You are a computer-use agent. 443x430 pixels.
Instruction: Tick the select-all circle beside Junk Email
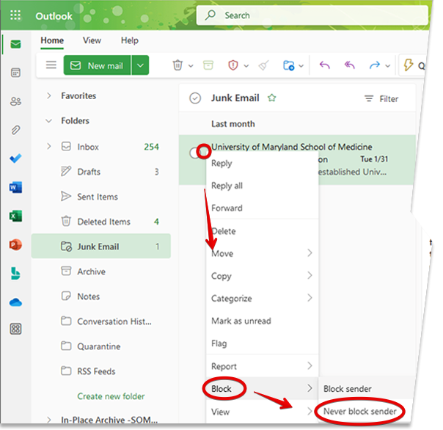point(195,98)
